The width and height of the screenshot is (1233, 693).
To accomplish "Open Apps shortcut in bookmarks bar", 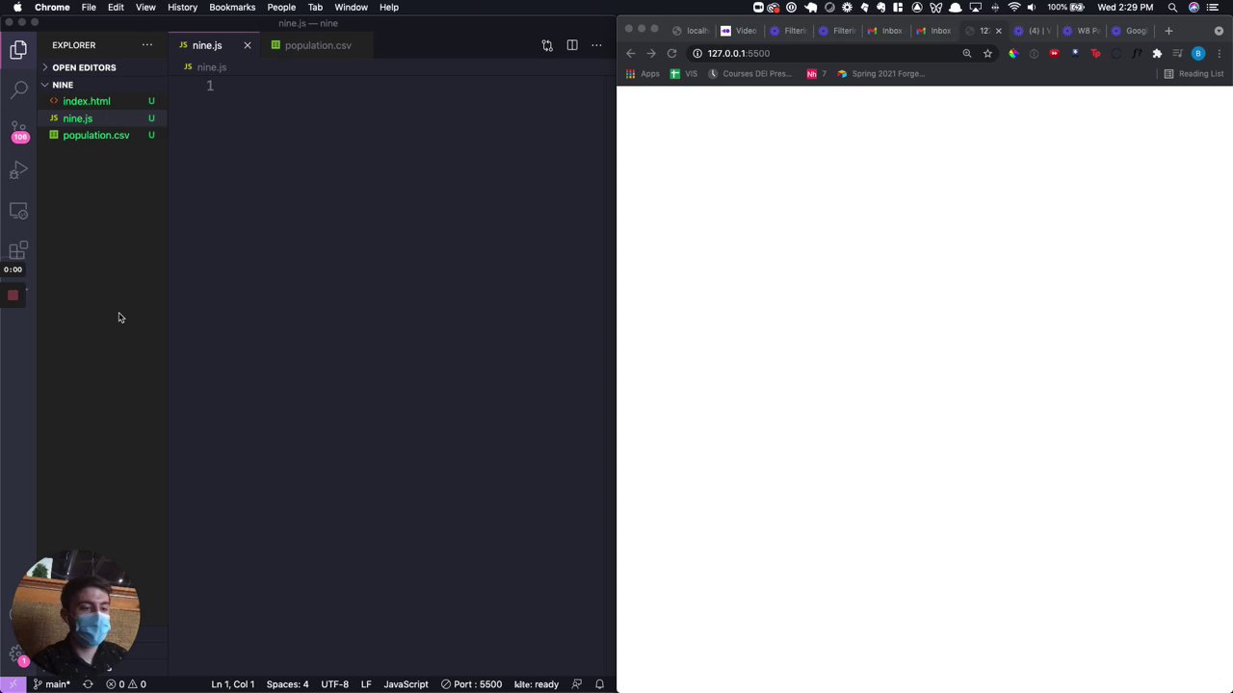I will [x=643, y=74].
